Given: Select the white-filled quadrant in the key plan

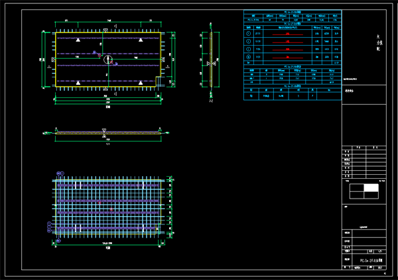Looking at the screenshot, I should tap(371, 188).
